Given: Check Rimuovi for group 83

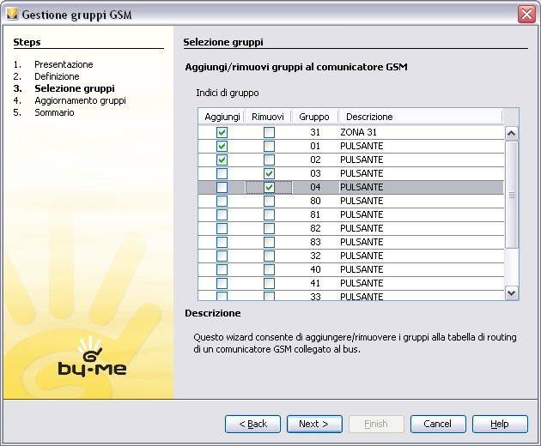Looking at the screenshot, I should click(269, 242).
